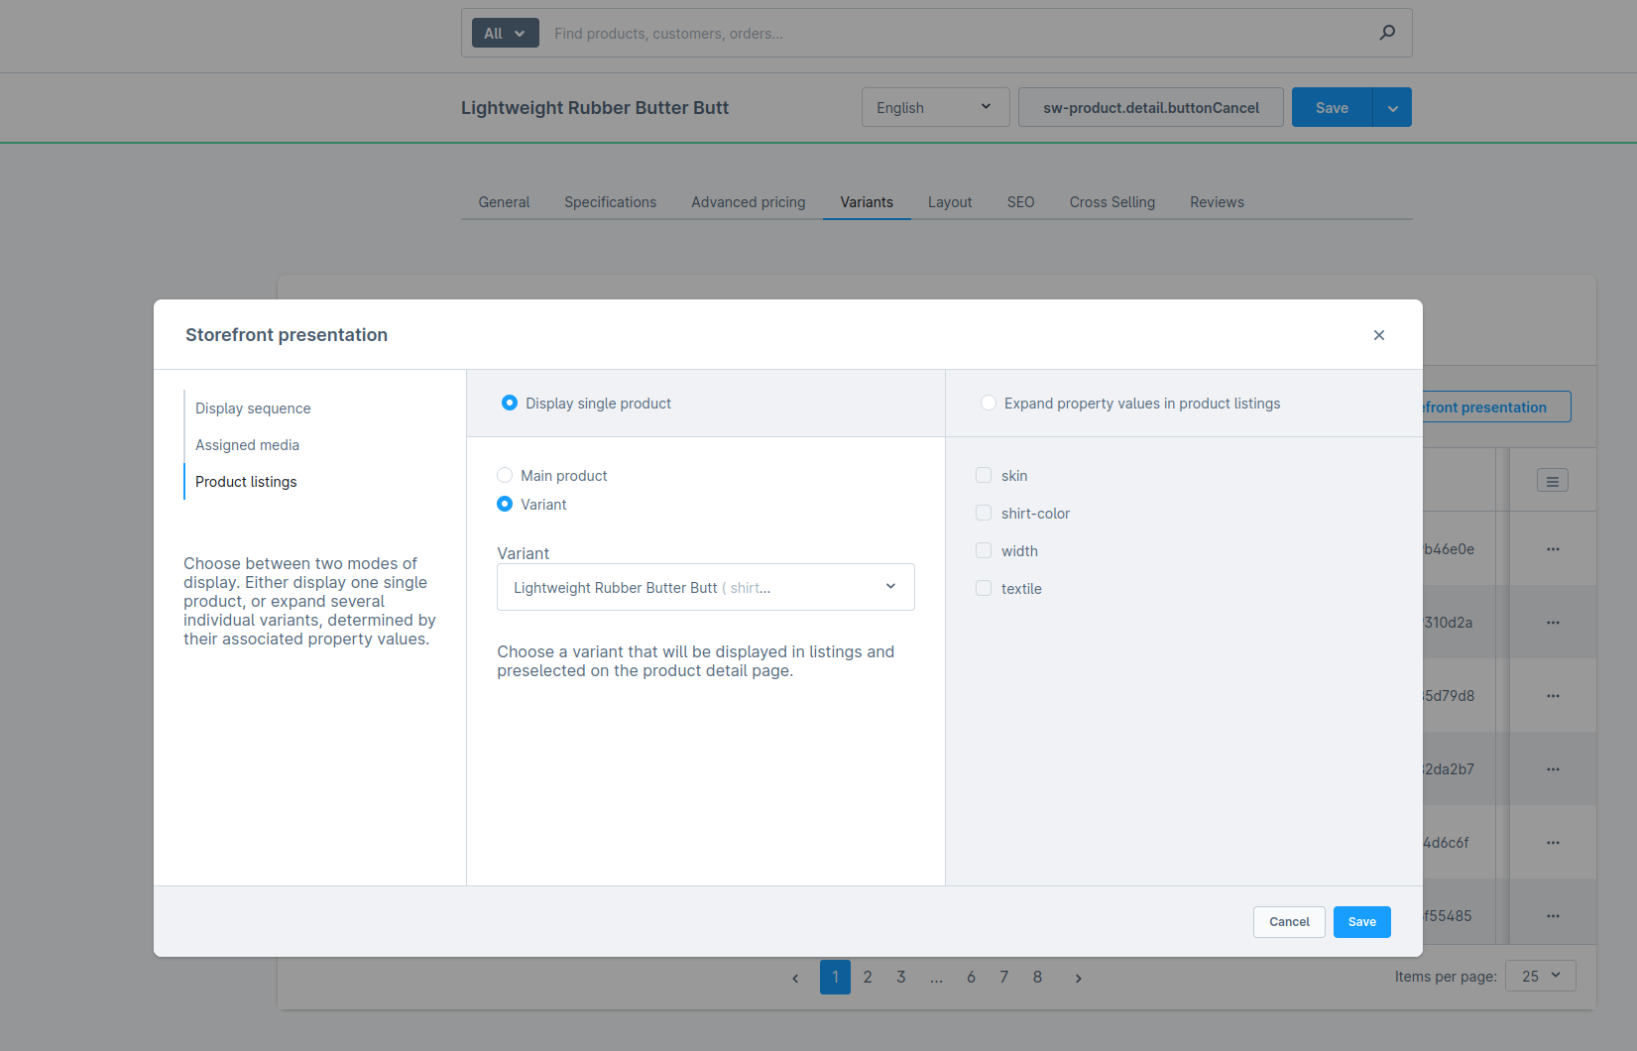Click the previous page arrow

click(x=795, y=977)
